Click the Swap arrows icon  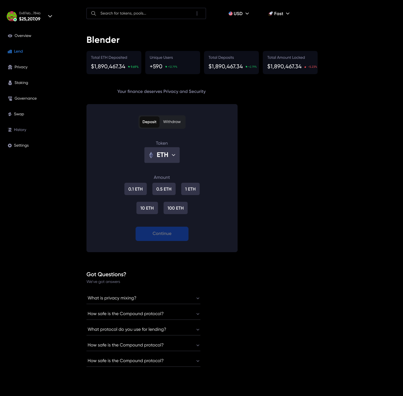[x=10, y=114]
